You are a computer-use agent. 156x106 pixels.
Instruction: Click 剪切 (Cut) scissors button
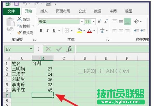[x=23, y=19]
